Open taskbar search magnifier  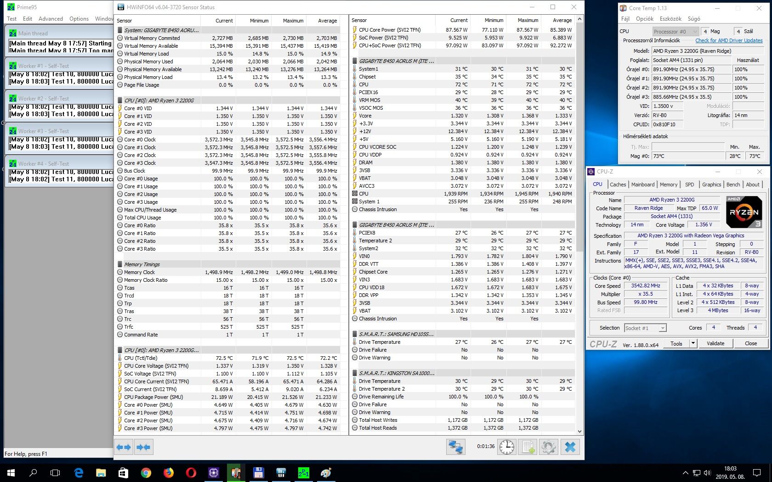[33, 472]
